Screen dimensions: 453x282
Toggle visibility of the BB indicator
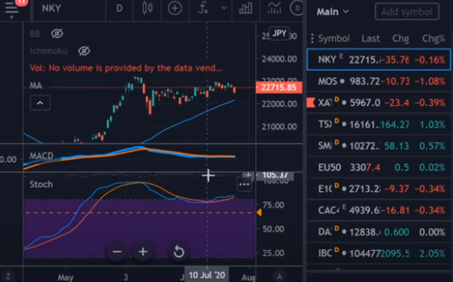tap(57, 34)
